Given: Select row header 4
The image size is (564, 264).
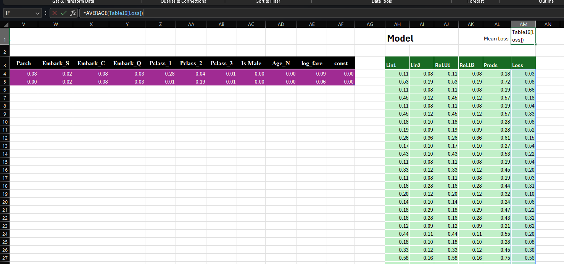Looking at the screenshot, I should (x=5, y=74).
